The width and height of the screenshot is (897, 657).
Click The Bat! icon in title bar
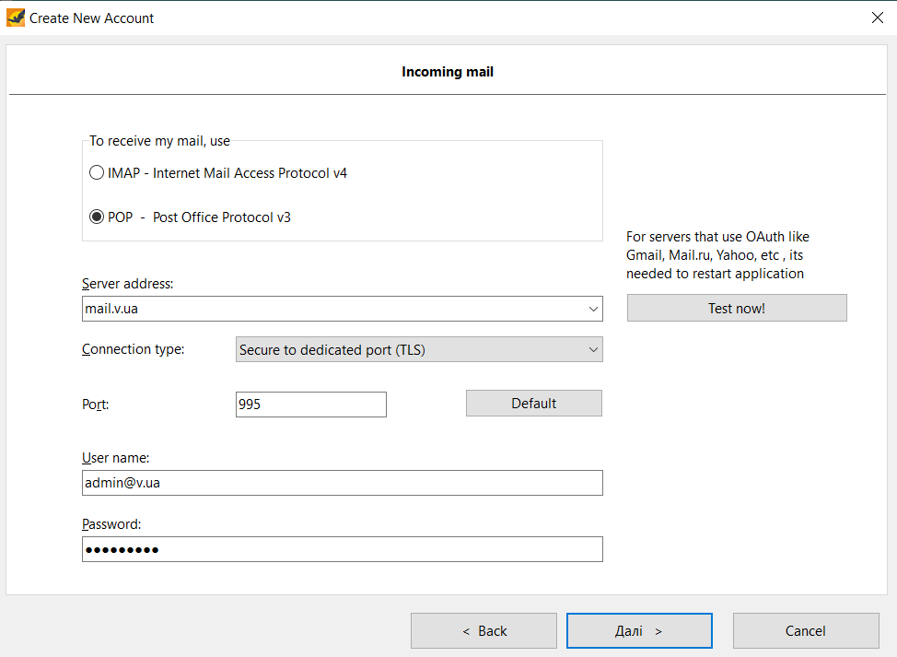click(16, 18)
